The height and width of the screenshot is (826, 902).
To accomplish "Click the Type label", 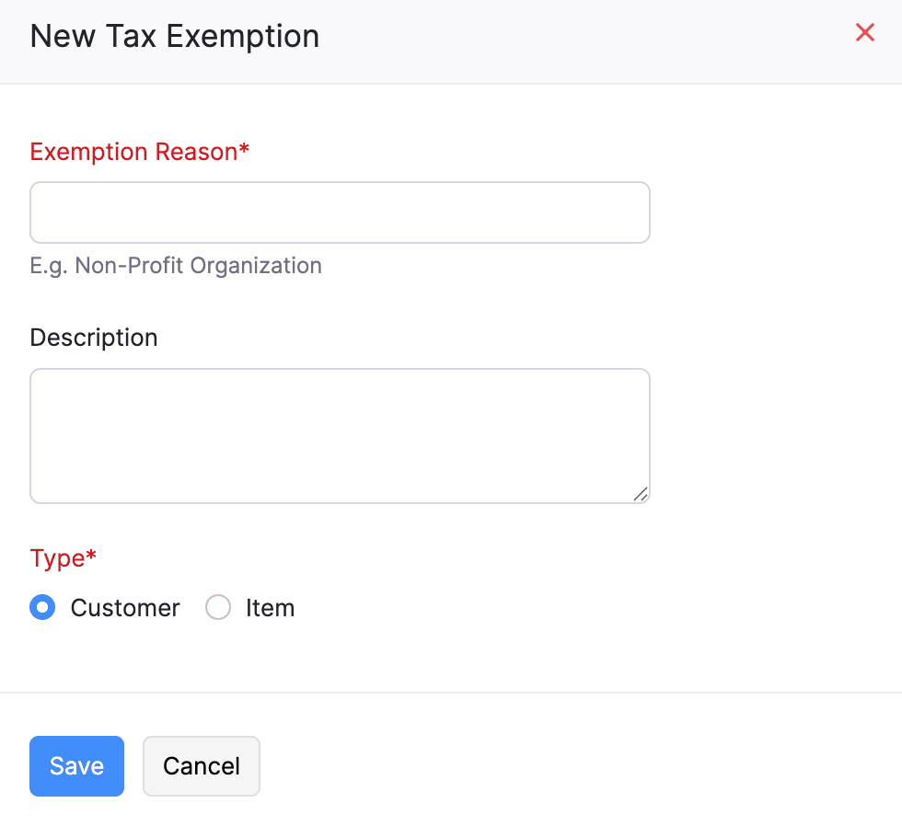I will pos(63,558).
